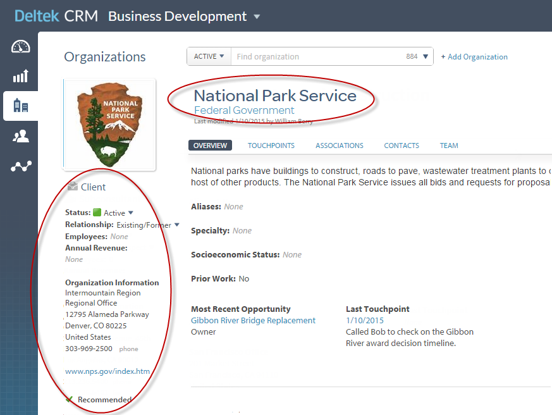Open the ACTIVE filter dropdown

click(x=209, y=56)
